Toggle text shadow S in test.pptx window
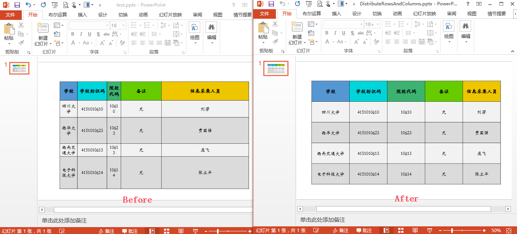517x234 pixels. click(98, 34)
